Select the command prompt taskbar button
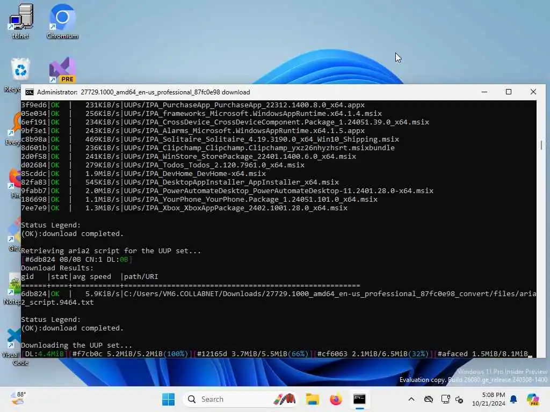This screenshot has width=550, height=412. [x=359, y=399]
